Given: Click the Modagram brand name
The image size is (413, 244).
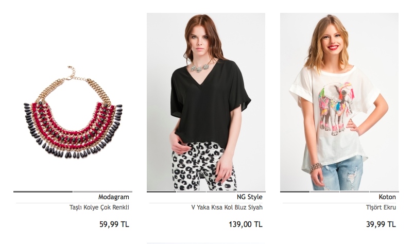Looking at the screenshot, I should pyautogui.click(x=114, y=197).
